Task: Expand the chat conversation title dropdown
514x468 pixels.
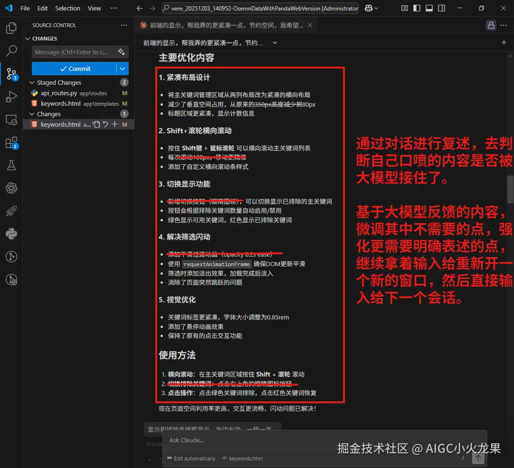Action: coord(275,42)
